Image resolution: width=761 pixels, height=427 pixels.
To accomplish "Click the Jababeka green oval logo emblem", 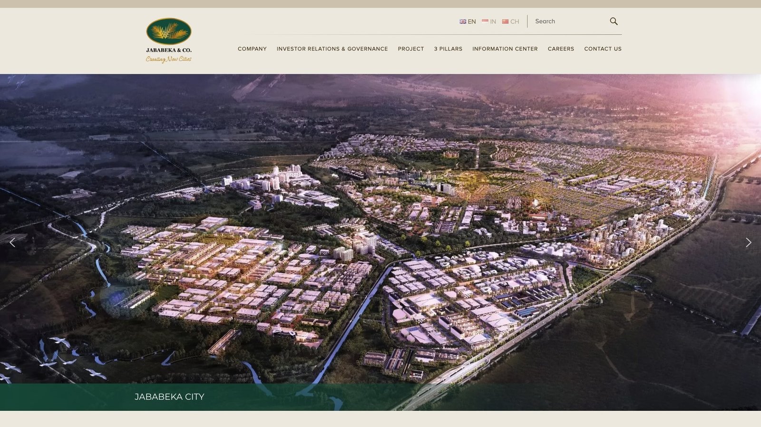I will point(168,31).
